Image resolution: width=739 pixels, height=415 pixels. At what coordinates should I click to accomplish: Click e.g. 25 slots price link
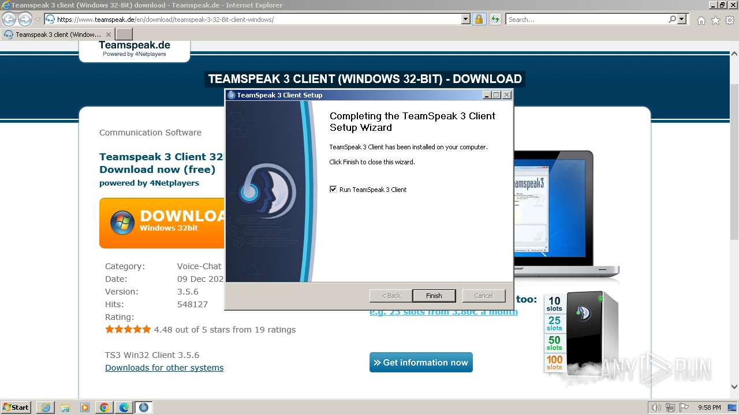click(x=443, y=312)
